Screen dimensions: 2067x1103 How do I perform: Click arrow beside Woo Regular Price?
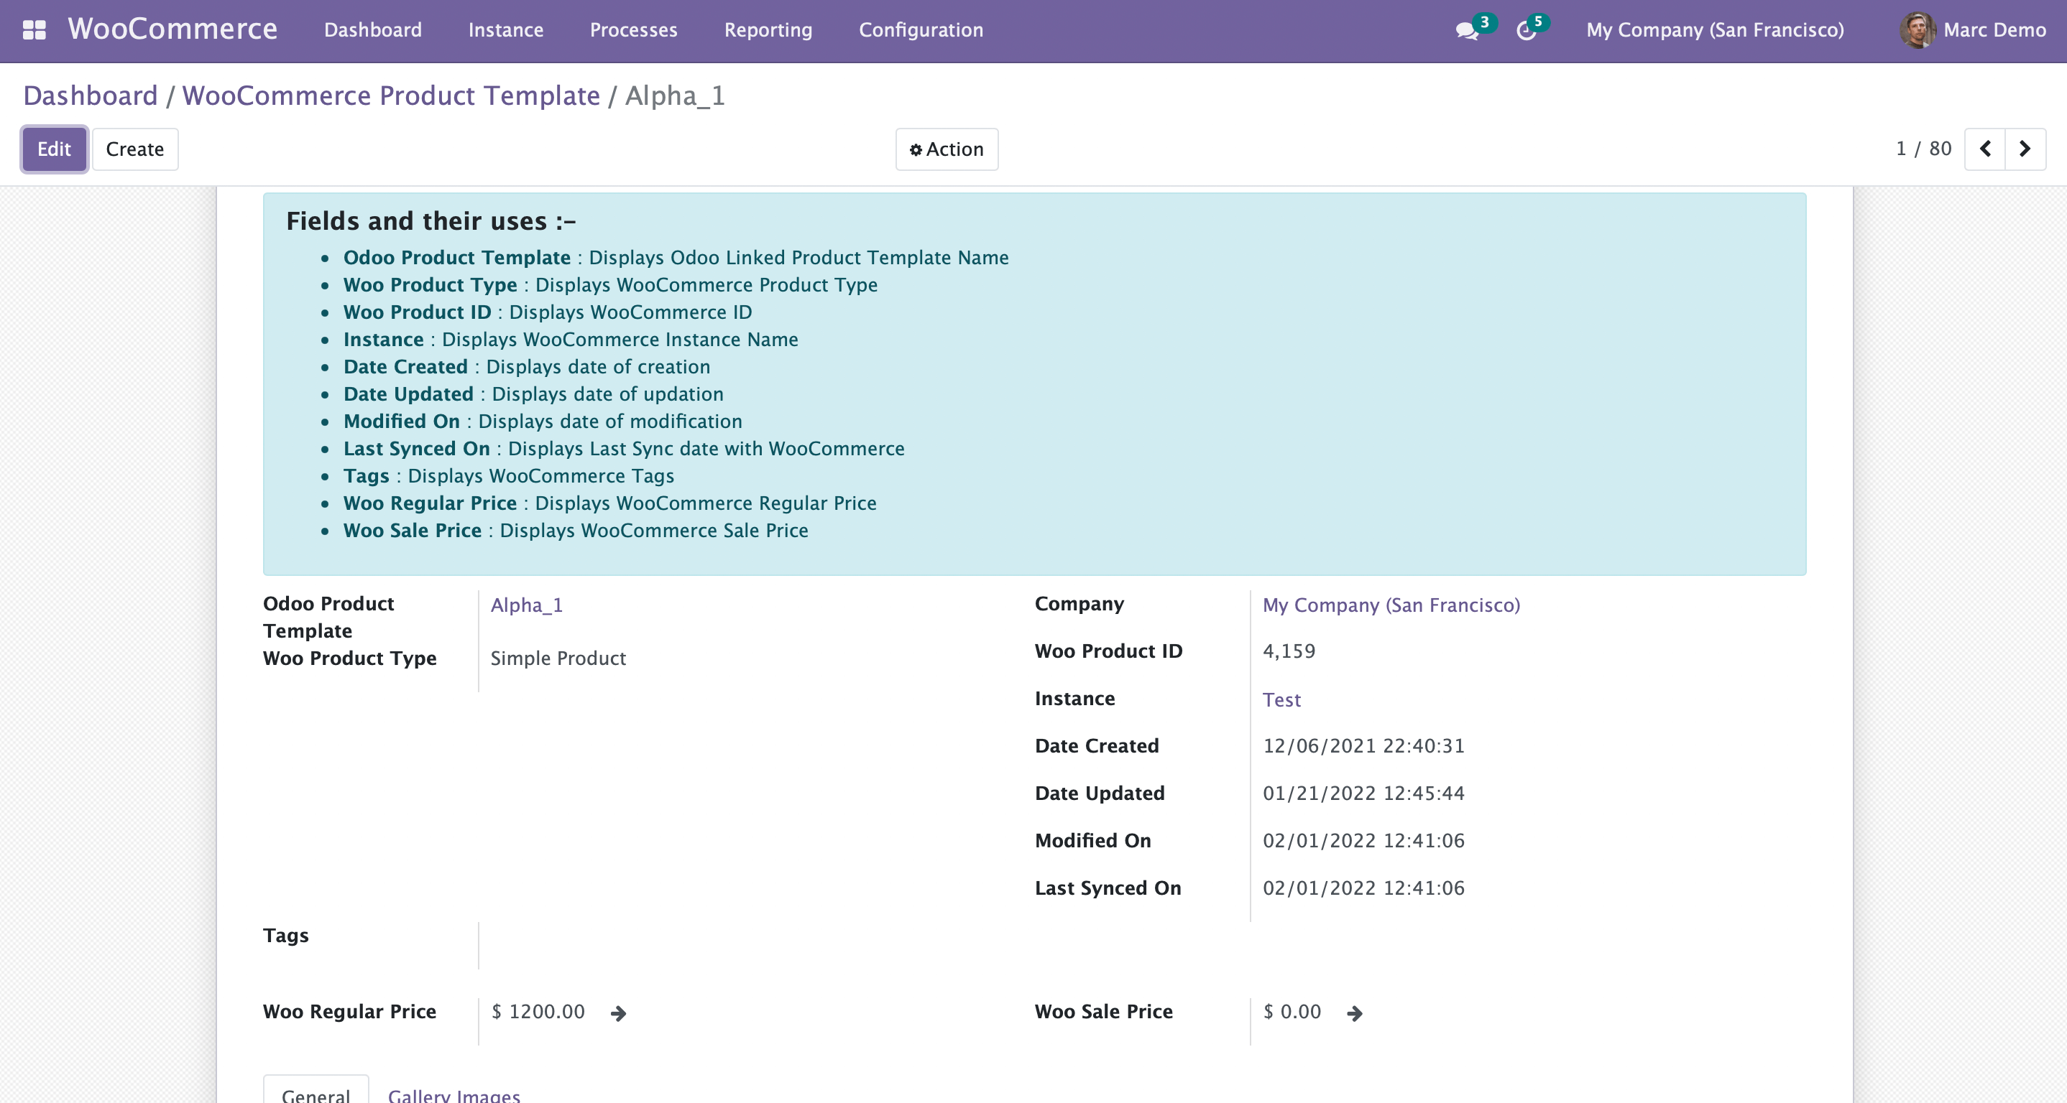618,1013
